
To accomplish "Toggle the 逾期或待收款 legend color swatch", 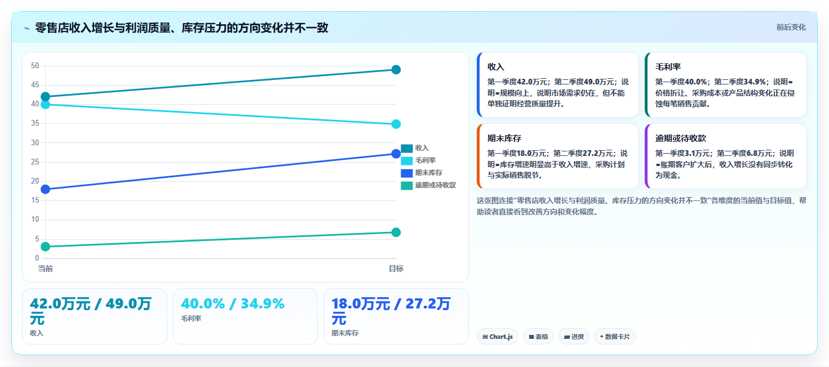I will pos(407,185).
